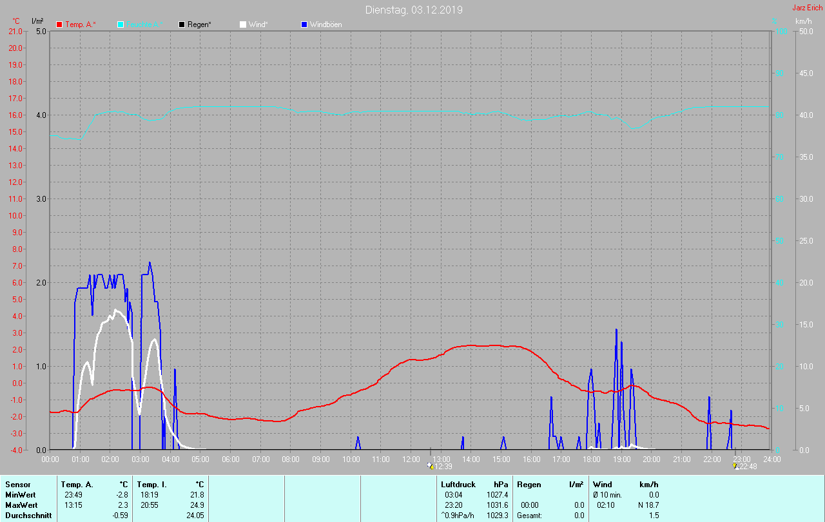Select the red 'Temp. A.*' legend label
This screenshot has height=522, width=825.
[81, 24]
